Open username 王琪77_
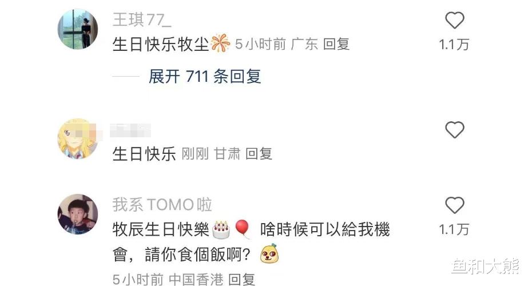 [x=142, y=19]
